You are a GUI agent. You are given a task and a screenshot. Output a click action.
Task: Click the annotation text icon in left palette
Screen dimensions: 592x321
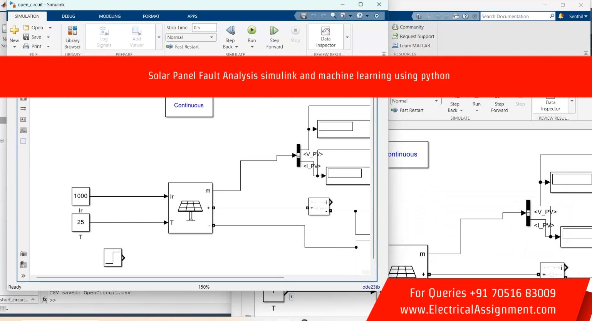[x=23, y=120]
